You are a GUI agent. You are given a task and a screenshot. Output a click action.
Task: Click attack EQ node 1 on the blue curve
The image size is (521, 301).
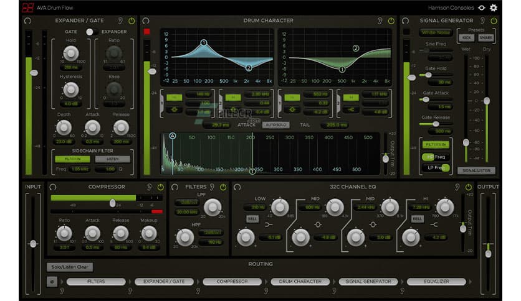click(x=204, y=42)
